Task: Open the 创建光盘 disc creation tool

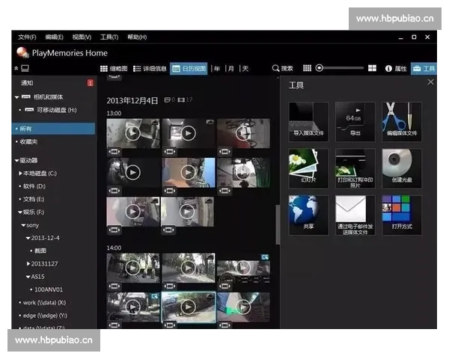Action: [402, 168]
